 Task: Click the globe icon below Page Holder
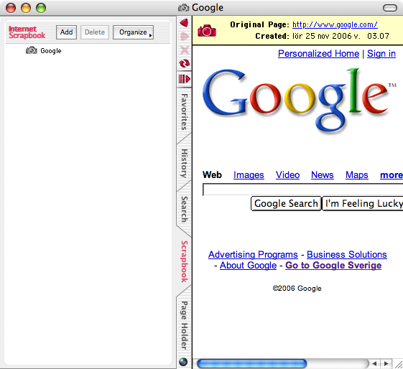[x=183, y=362]
